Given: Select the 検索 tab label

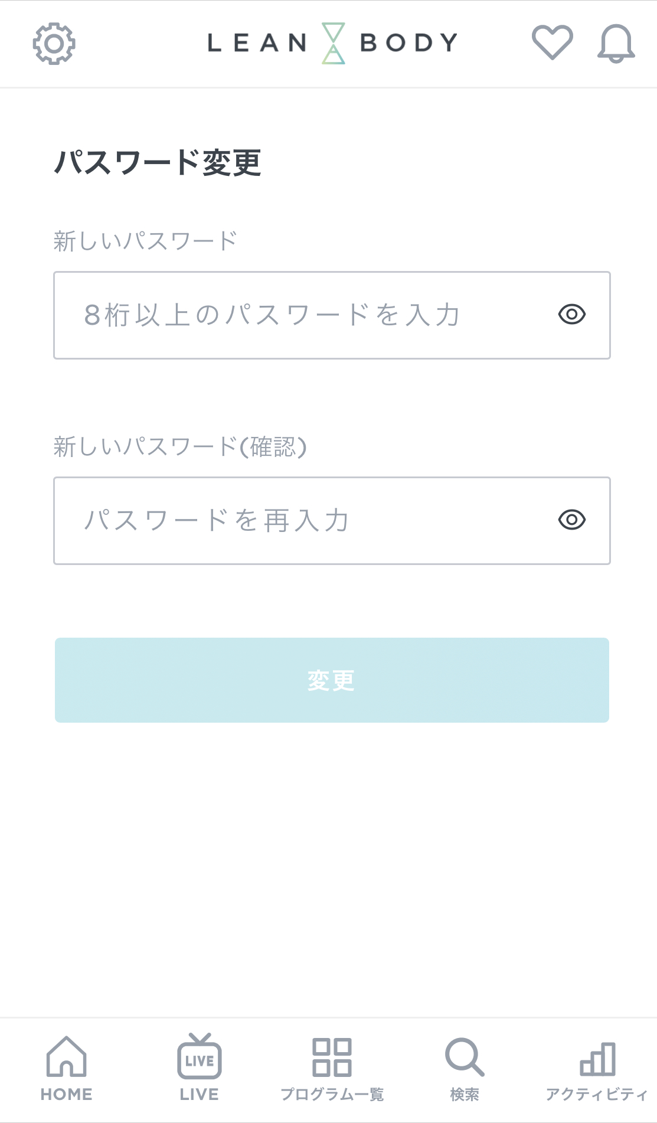Looking at the screenshot, I should coord(465,1095).
